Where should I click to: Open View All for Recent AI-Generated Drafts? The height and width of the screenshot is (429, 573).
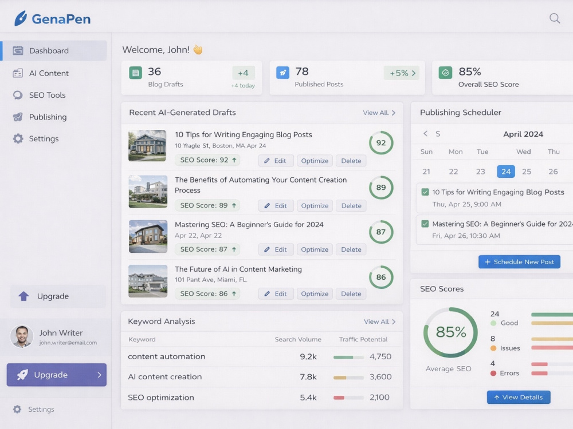[379, 113]
